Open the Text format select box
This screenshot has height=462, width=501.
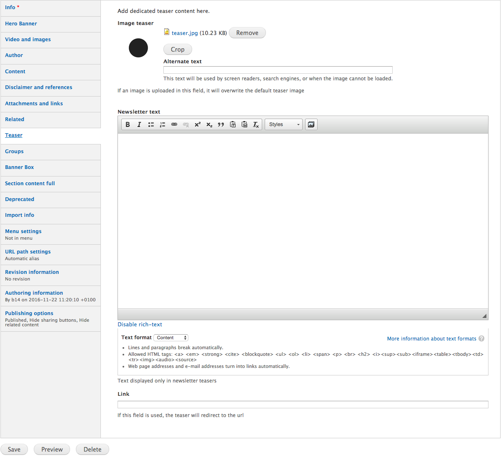[171, 338]
